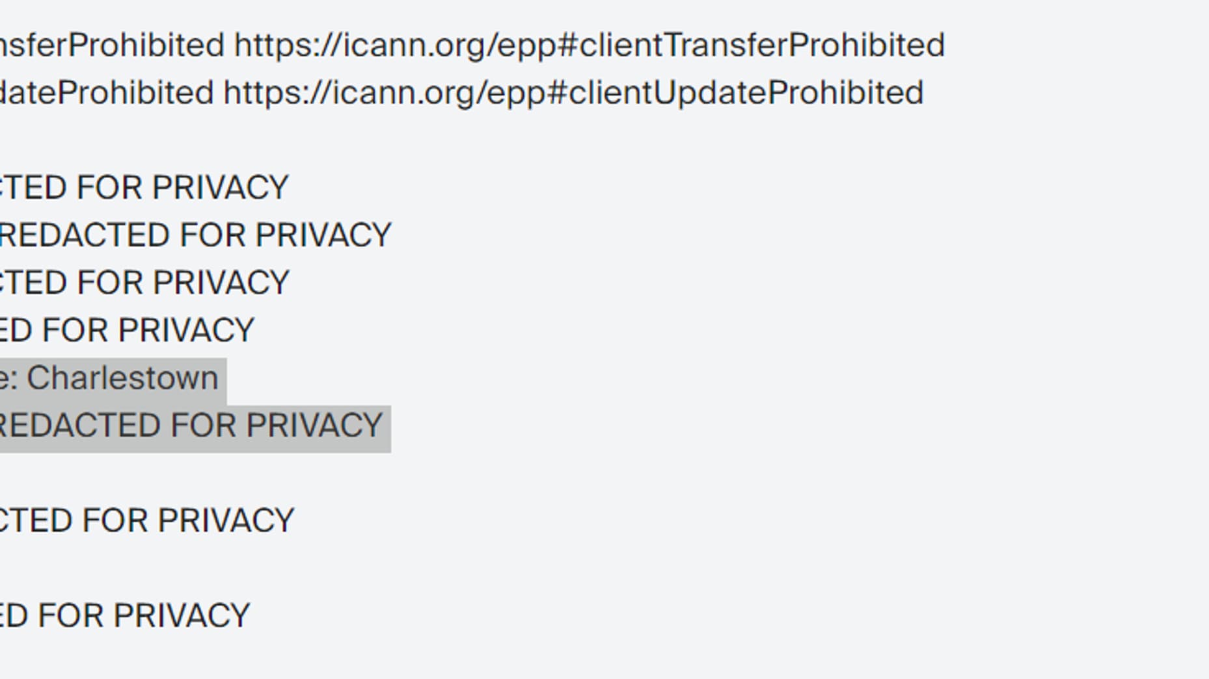Click the highlighted word Charlestown
Screen dimensions: 1209x679
coord(122,378)
